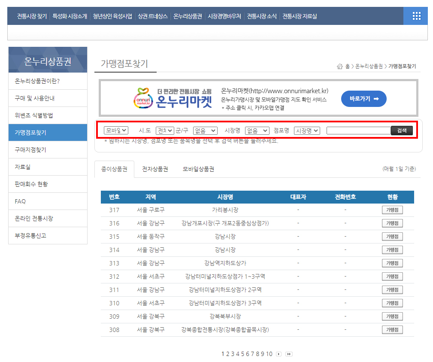
Task: Click the search keyword input field
Action: (358, 130)
